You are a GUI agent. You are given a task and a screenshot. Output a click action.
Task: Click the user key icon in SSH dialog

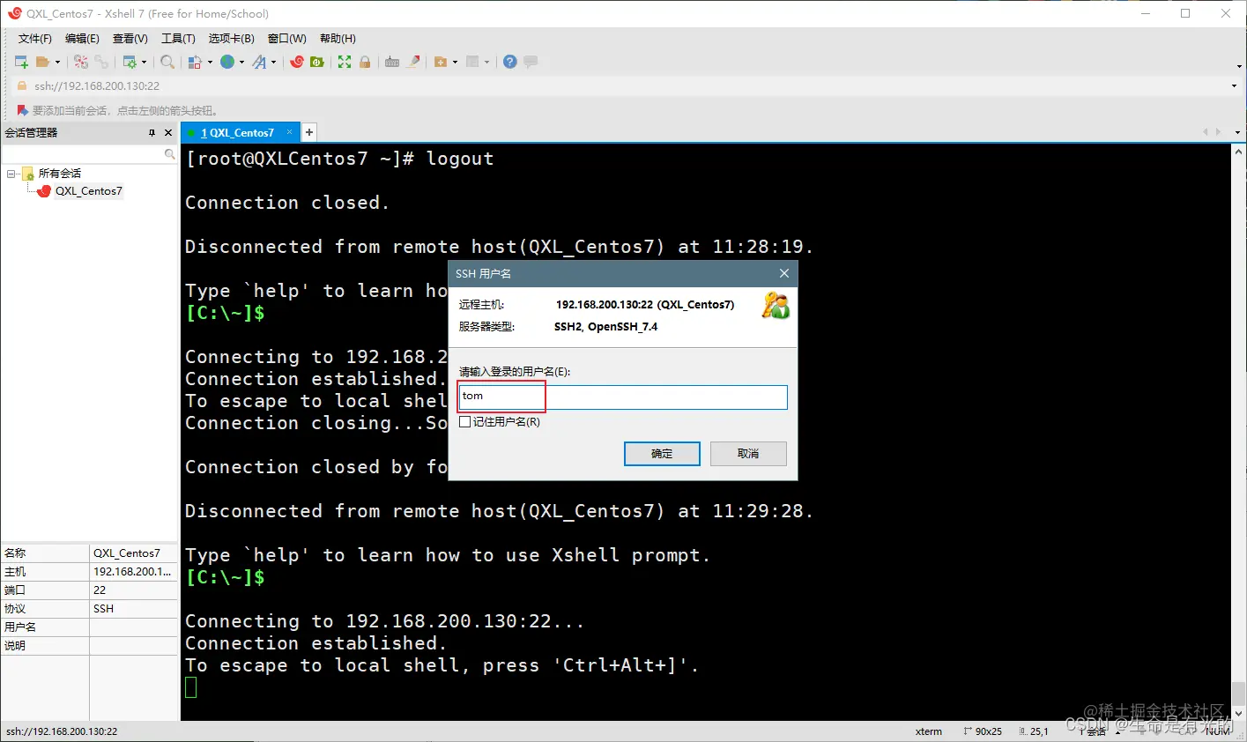tap(776, 307)
